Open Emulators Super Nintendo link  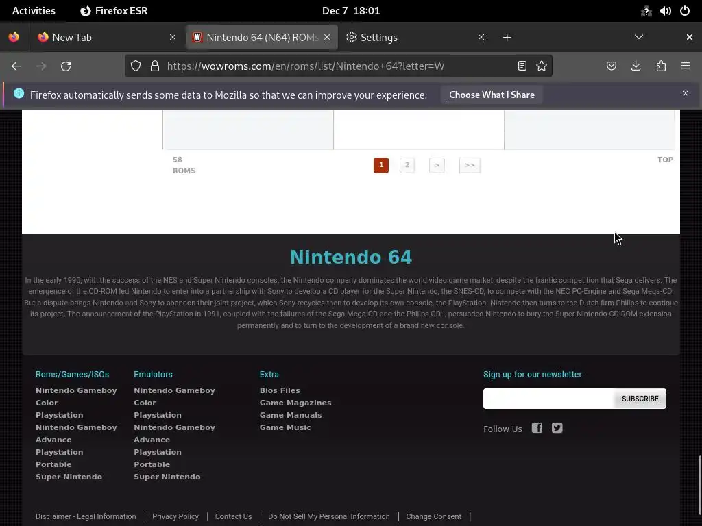pyautogui.click(x=167, y=477)
